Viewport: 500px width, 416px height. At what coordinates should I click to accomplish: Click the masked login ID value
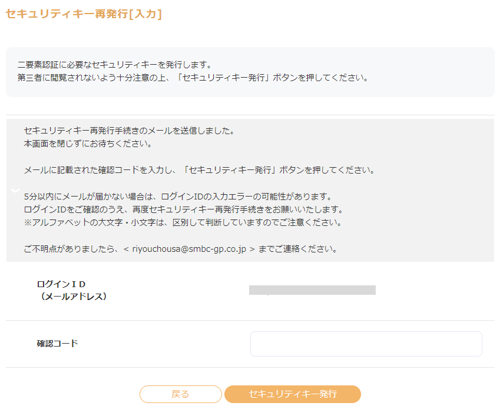pos(312,290)
